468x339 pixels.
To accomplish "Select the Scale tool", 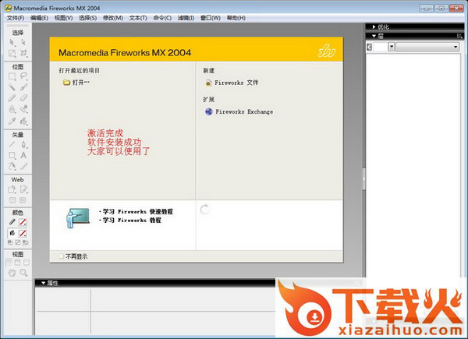I will (x=12, y=53).
